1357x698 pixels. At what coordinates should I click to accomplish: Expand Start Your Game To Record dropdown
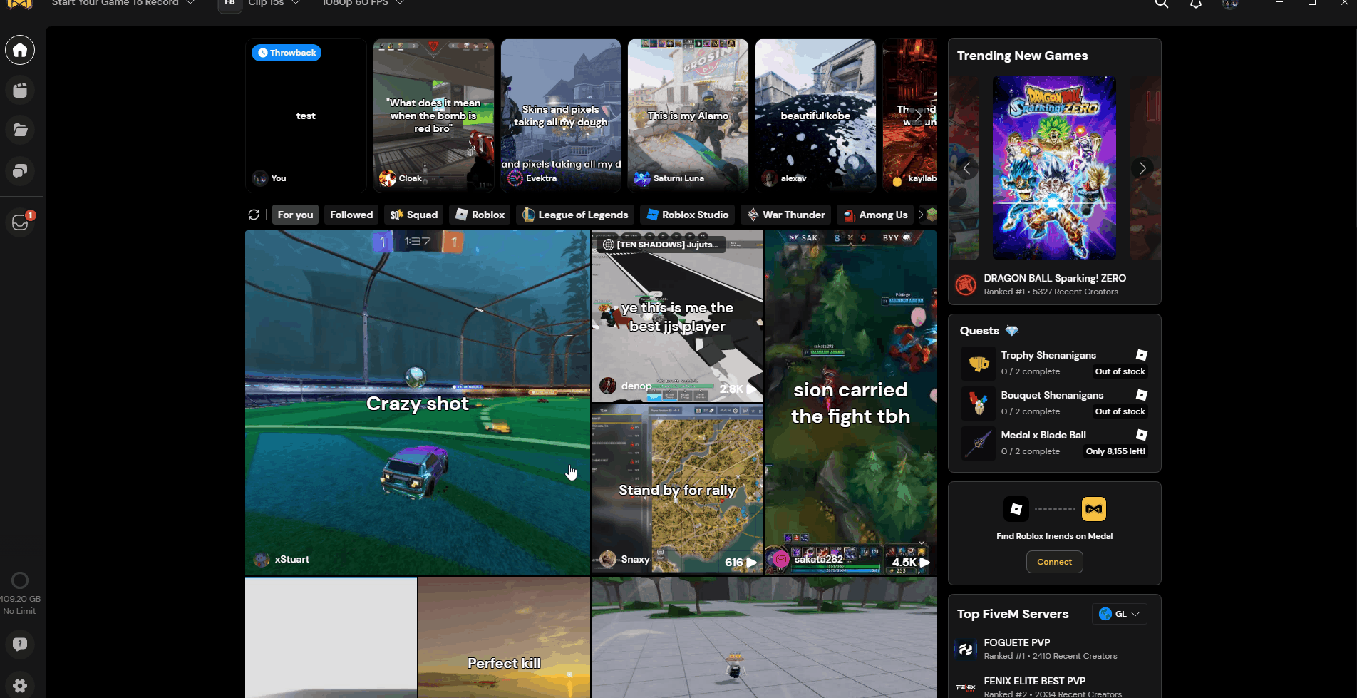click(x=123, y=4)
